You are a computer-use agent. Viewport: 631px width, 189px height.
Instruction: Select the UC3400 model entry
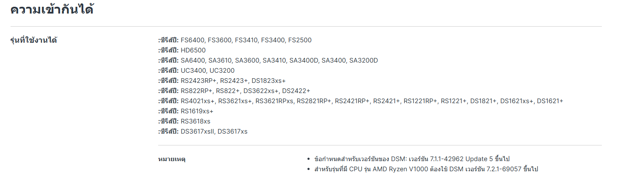193,71
